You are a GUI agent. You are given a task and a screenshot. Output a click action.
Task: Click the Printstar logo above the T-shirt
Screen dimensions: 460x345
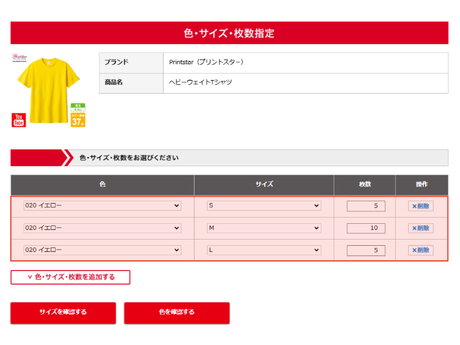[20, 58]
